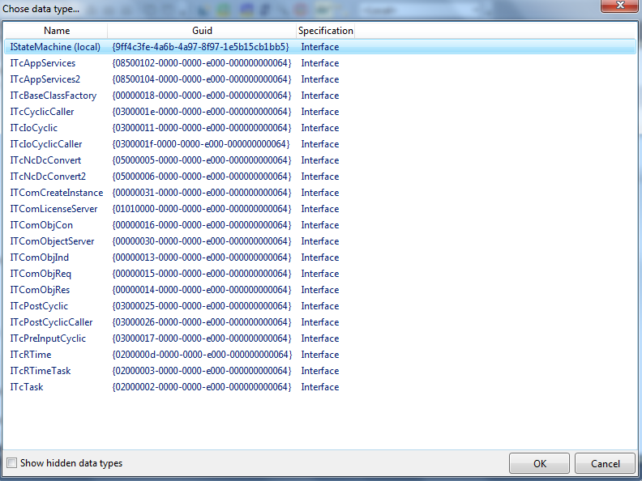The height and width of the screenshot is (481, 642).
Task: Select ITComCreateInstance entry
Action: (x=57, y=193)
